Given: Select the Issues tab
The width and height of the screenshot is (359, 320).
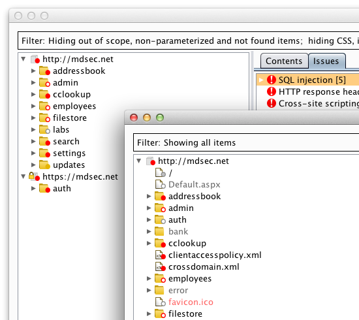Looking at the screenshot, I should click(x=326, y=61).
